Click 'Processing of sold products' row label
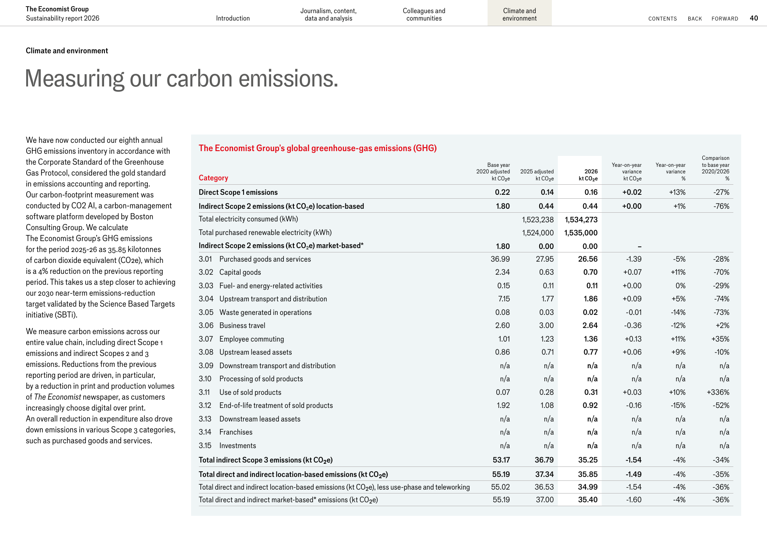The height and width of the screenshot is (542, 767). click(x=261, y=379)
